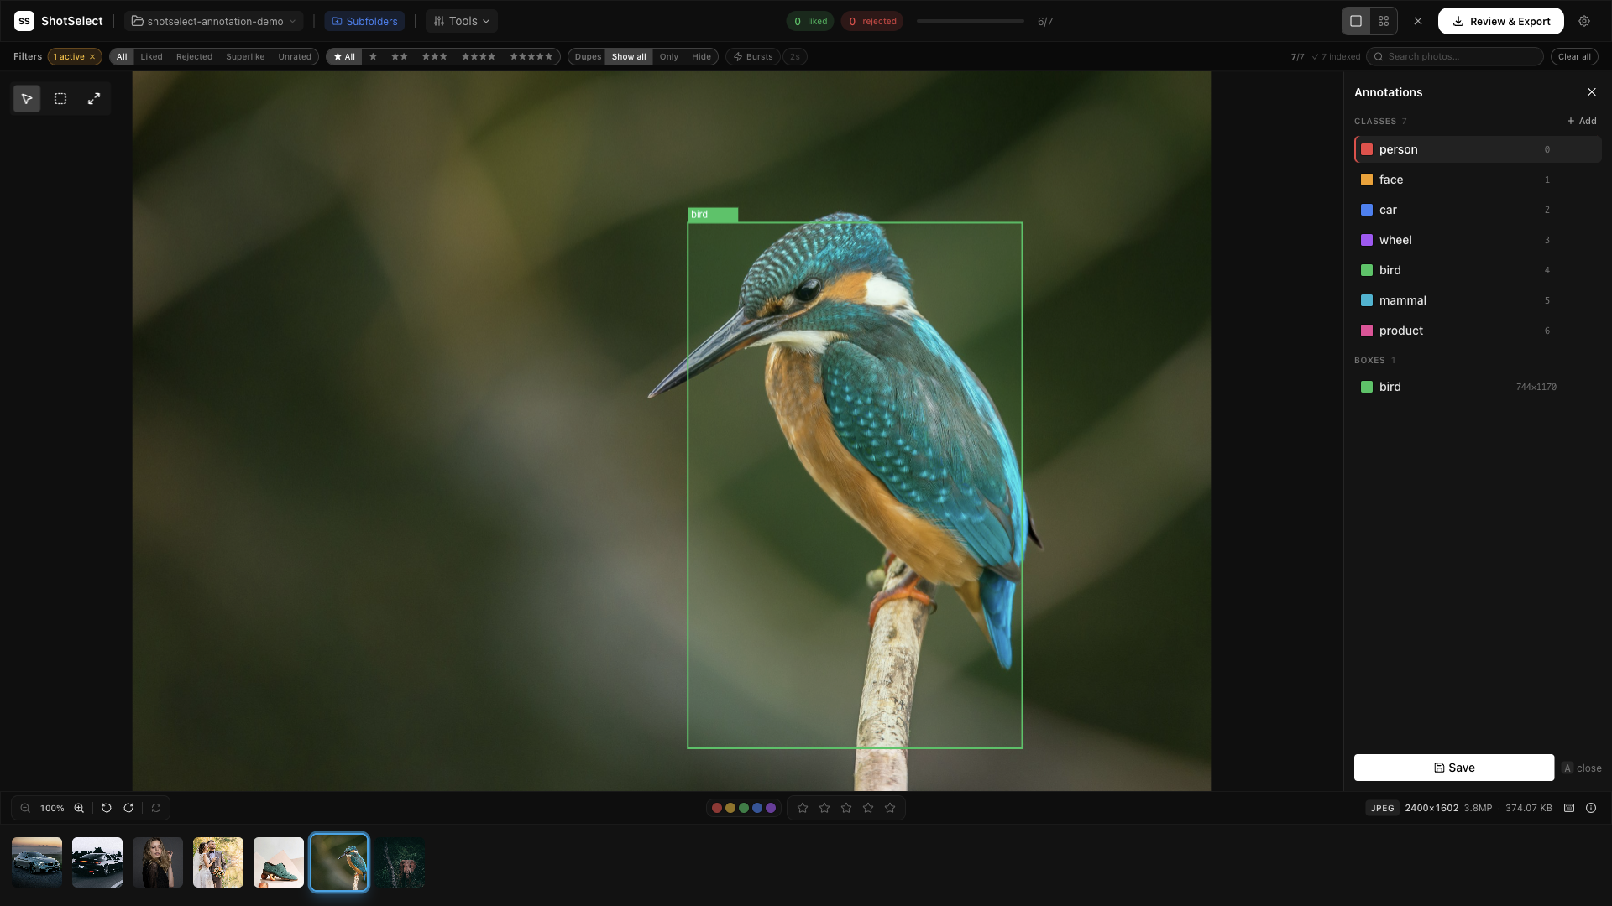This screenshot has width=1612, height=906.
Task: Click the keyboard shortcuts icon in status bar
Action: pos(1568,808)
